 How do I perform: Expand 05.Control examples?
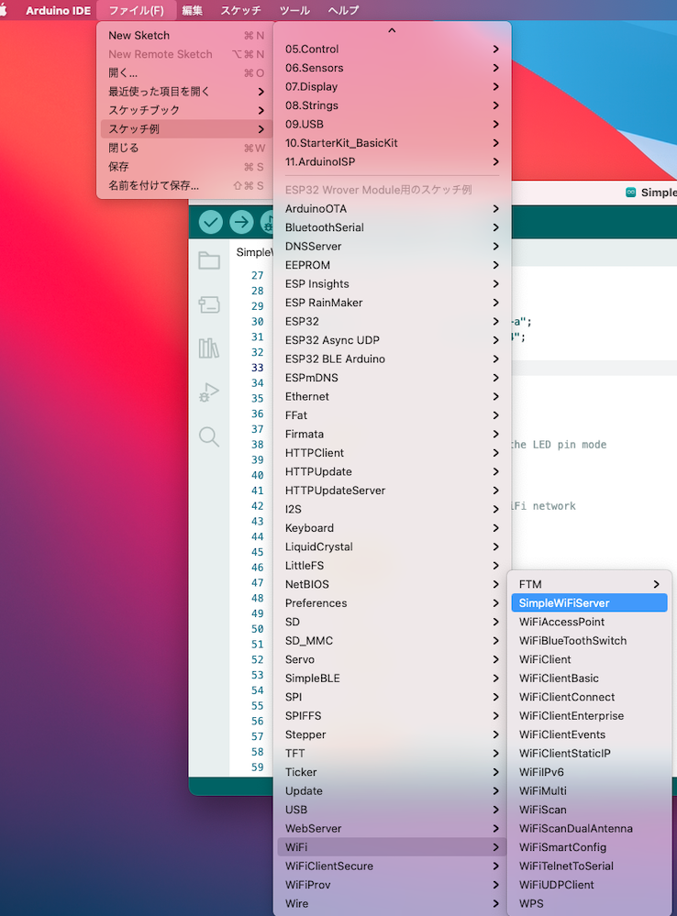pyautogui.click(x=392, y=50)
